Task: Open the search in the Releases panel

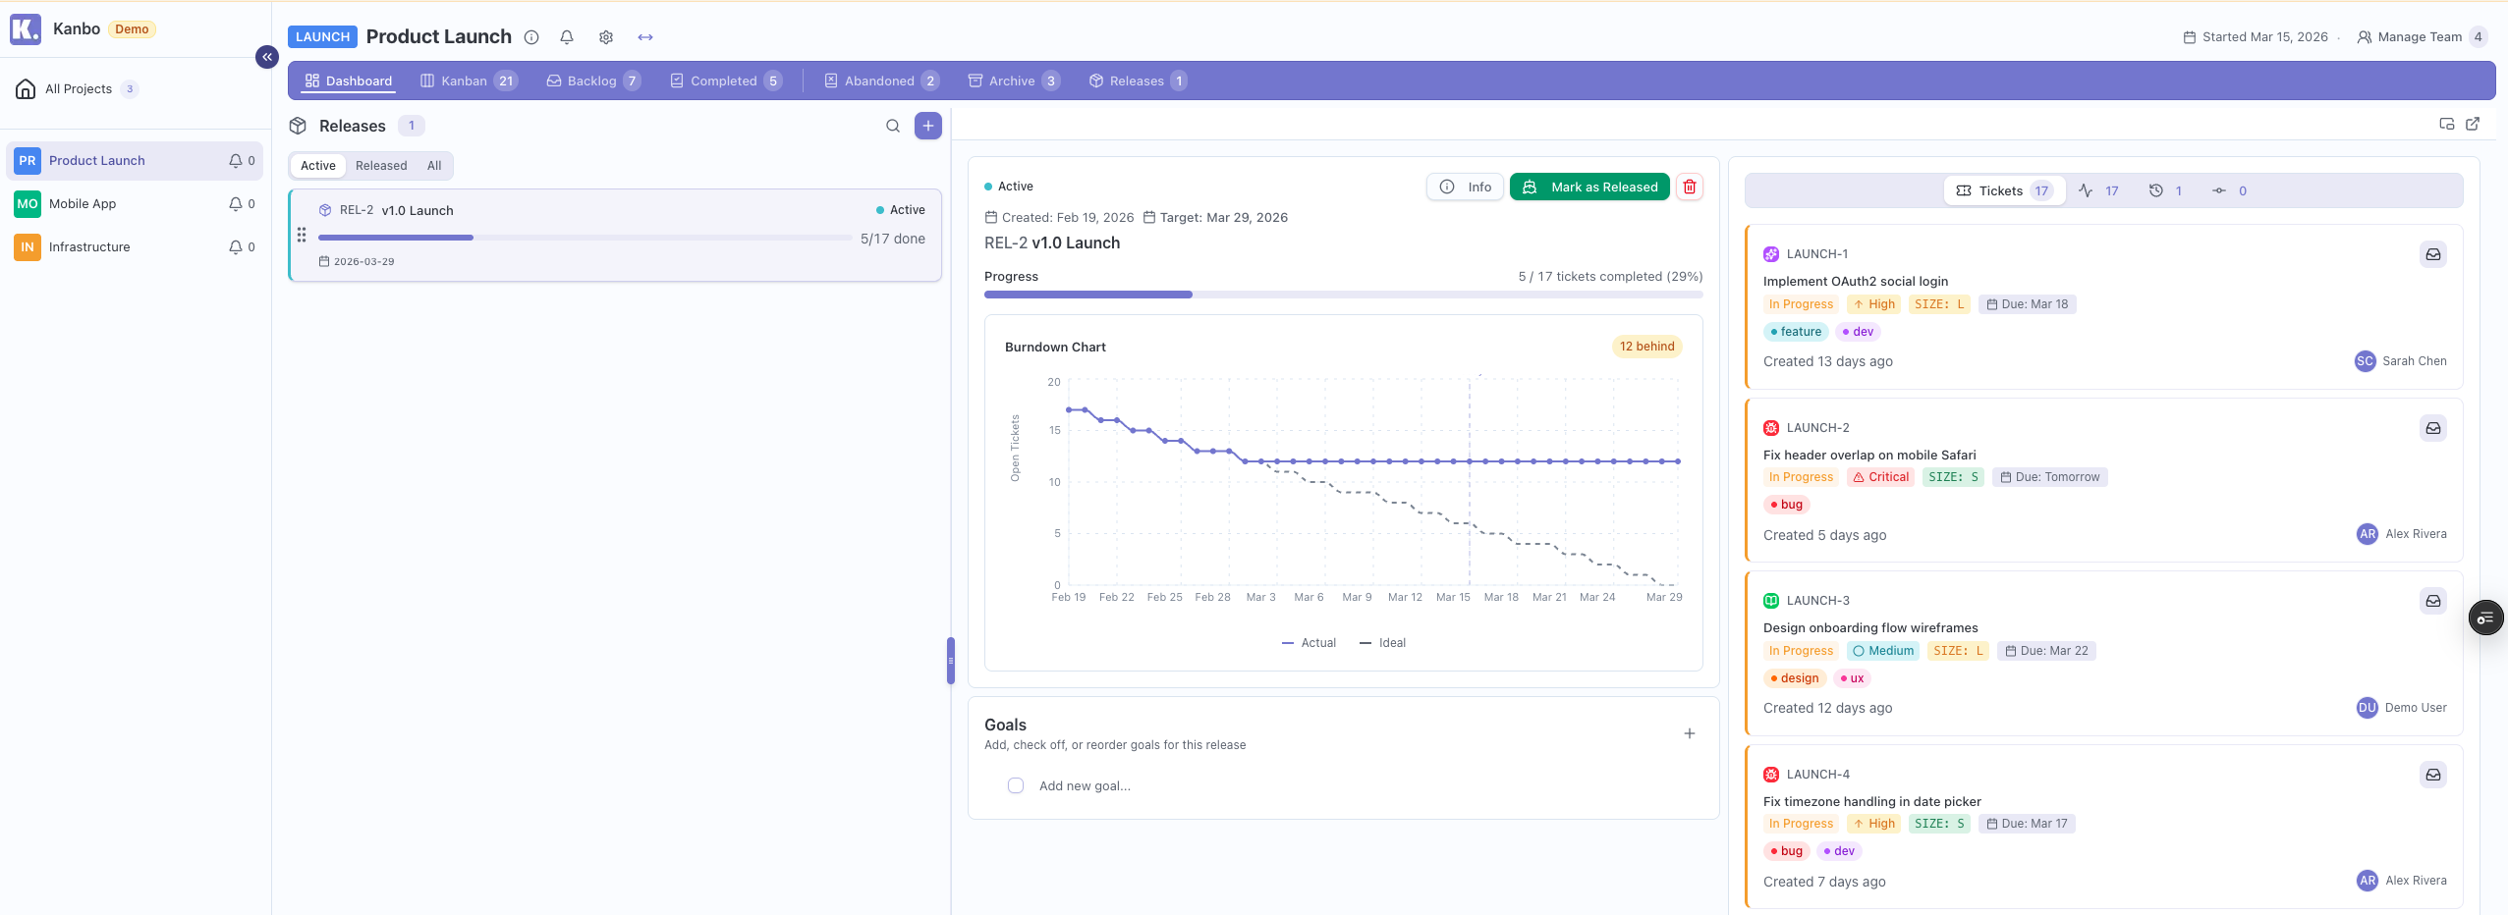Action: click(x=893, y=126)
